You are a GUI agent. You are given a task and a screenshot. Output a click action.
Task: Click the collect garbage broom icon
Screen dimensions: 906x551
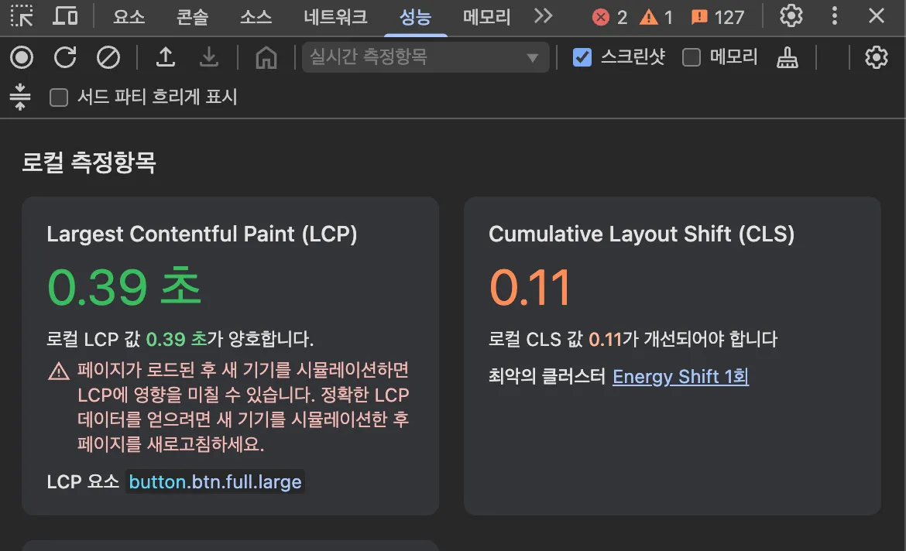(787, 57)
